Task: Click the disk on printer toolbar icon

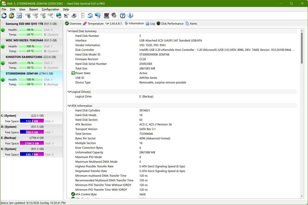Action: click(67, 15)
